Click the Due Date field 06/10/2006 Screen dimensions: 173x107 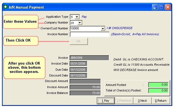point(78,70)
